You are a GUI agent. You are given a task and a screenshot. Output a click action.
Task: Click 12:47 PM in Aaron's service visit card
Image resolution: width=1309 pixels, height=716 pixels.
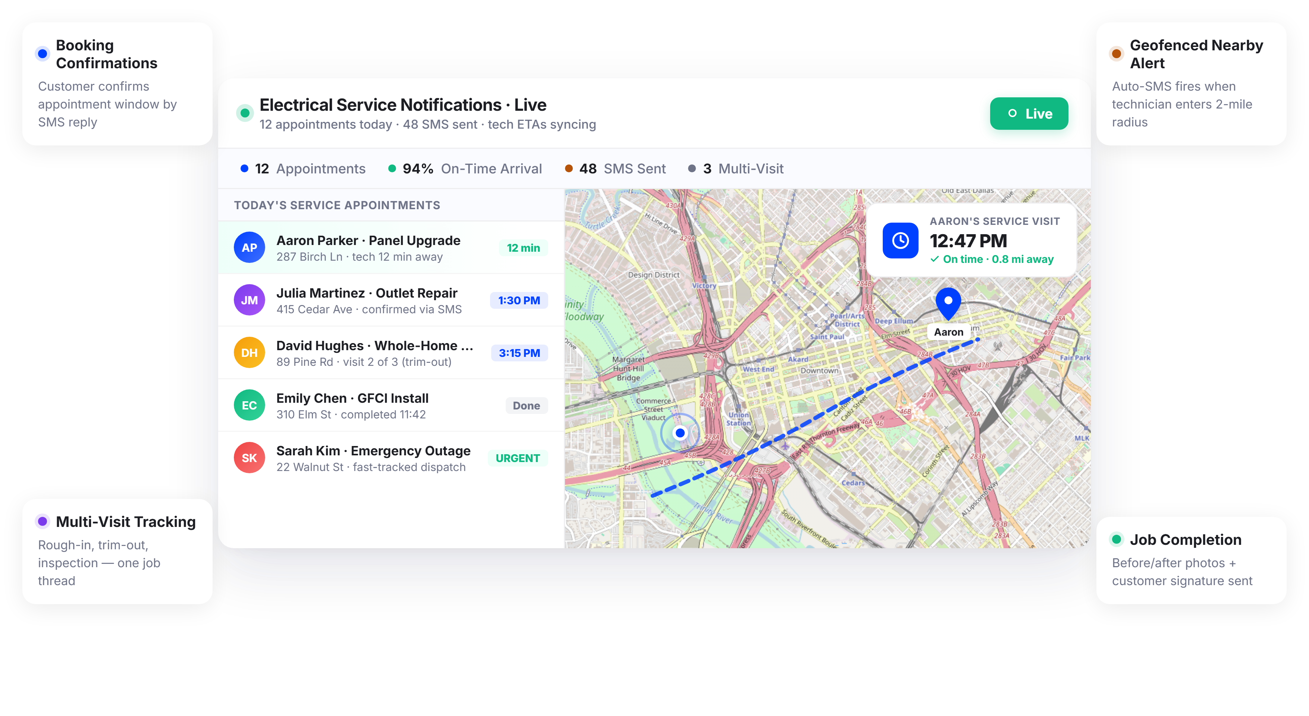968,241
